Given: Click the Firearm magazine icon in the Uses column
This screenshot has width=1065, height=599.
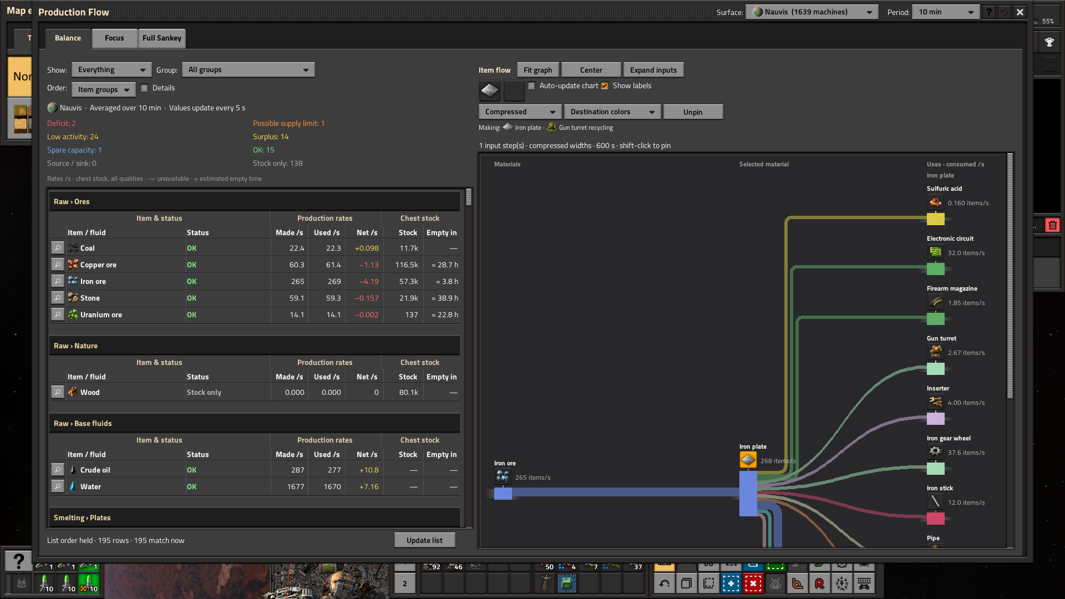Looking at the screenshot, I should [x=936, y=302].
